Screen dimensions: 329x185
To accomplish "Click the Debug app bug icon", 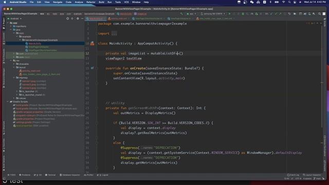I will 243,14.
